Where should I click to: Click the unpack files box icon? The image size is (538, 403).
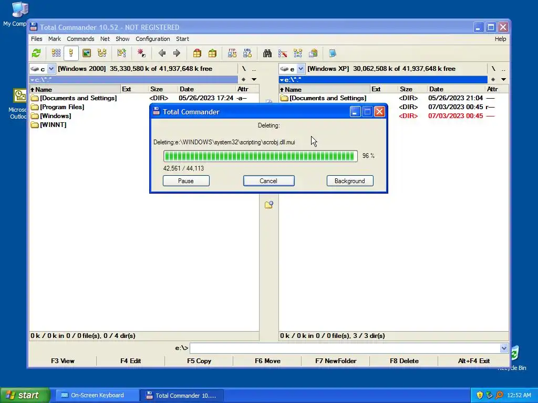212,53
